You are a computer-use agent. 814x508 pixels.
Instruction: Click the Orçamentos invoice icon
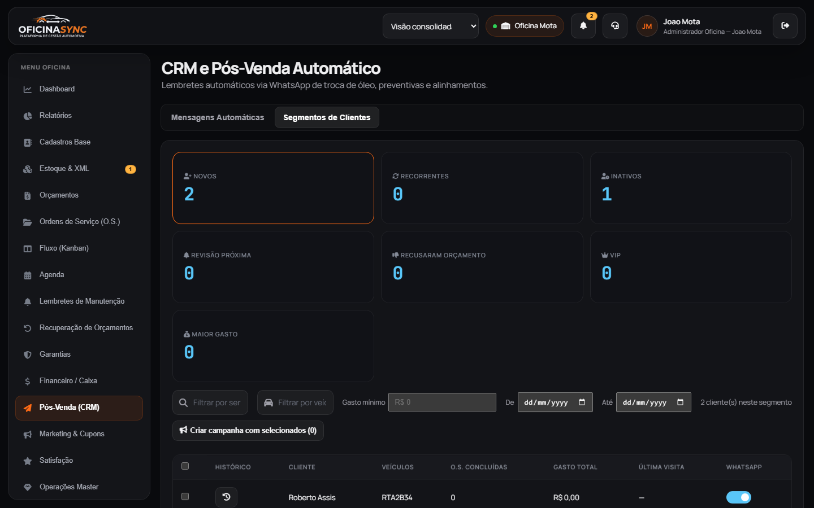coord(28,195)
